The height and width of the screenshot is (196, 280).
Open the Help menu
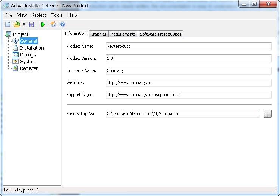[x=72, y=15]
